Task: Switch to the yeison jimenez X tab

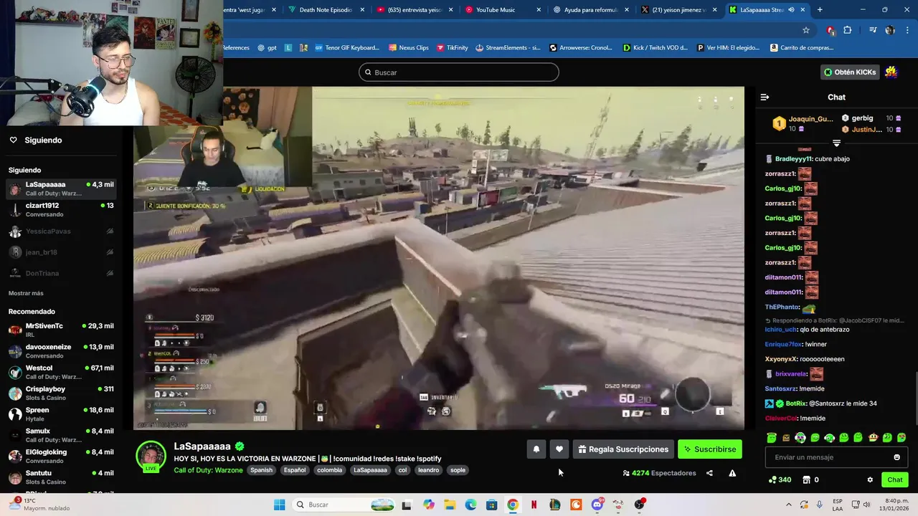Action: click(x=678, y=10)
